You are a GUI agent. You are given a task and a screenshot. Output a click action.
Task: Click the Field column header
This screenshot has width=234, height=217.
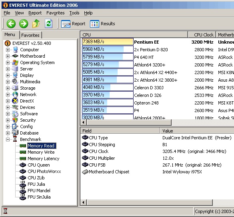(x=120, y=131)
